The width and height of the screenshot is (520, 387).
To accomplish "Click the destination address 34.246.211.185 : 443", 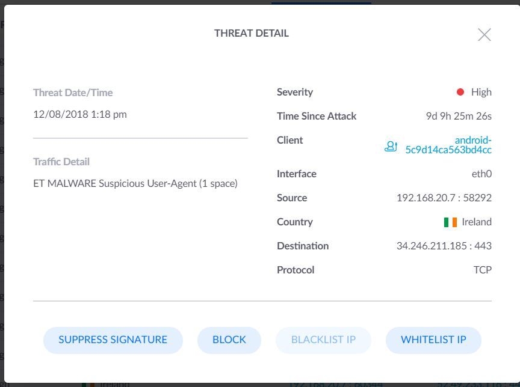I will [444, 246].
